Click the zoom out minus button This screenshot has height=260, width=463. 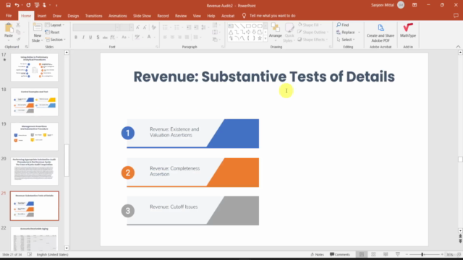pos(407,254)
